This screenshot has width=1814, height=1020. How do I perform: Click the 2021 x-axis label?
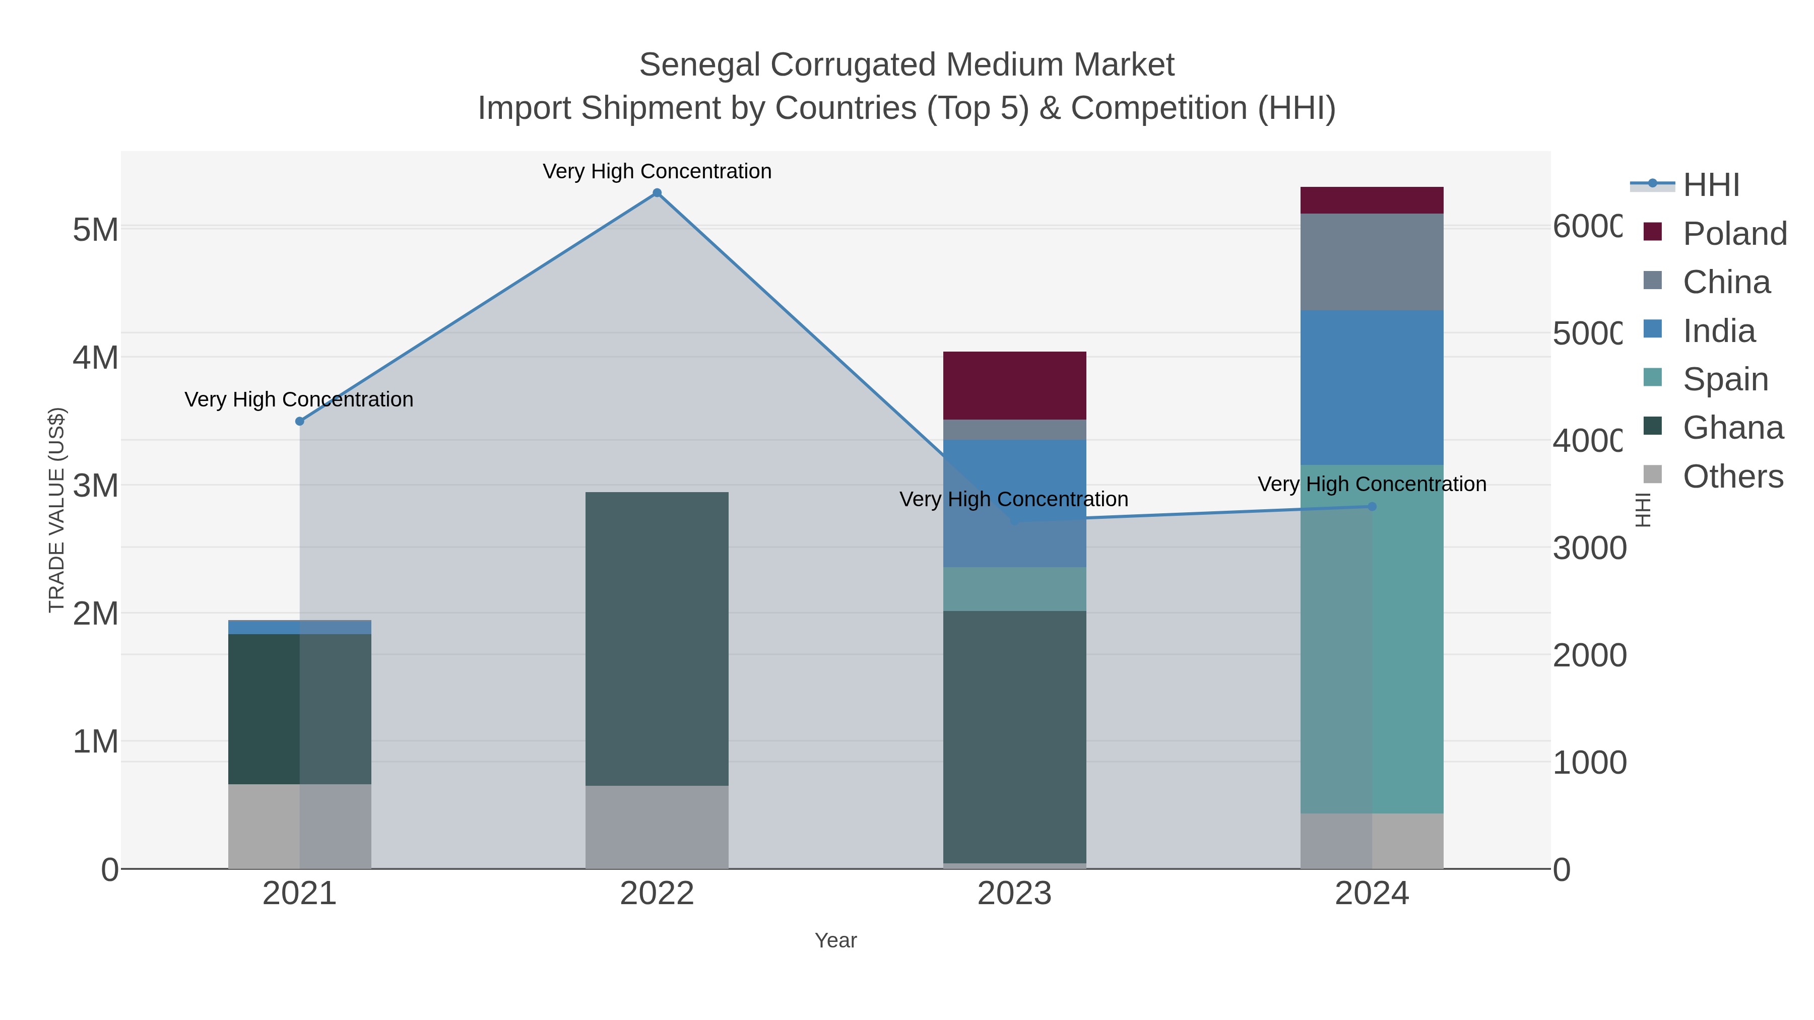click(x=299, y=894)
